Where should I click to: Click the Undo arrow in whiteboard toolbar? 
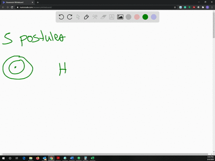[x=61, y=17]
